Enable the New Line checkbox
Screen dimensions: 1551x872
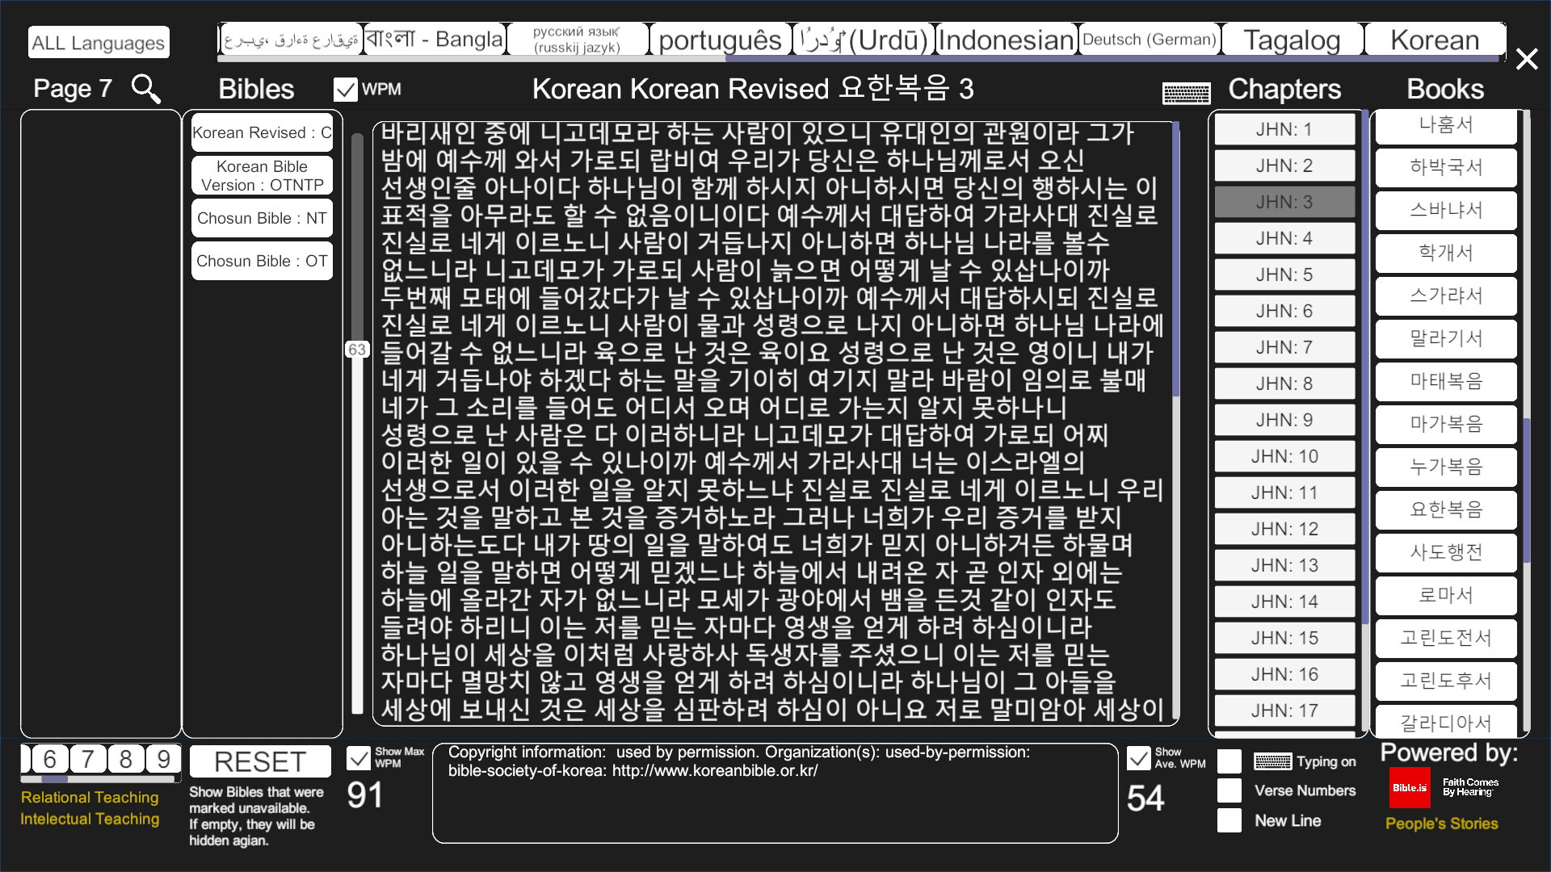(x=1229, y=820)
